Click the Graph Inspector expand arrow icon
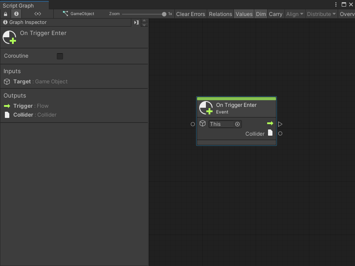Screen dimensions: 355x266 coord(136,22)
